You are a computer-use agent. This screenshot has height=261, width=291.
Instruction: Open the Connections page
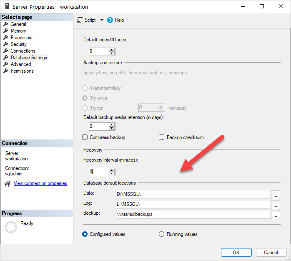click(x=23, y=51)
